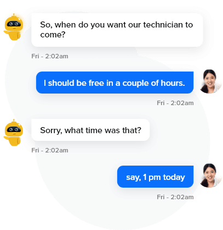223x230 pixels.
Task: Select the "So, when do you want our technician" bubble
Action: pos(117,30)
